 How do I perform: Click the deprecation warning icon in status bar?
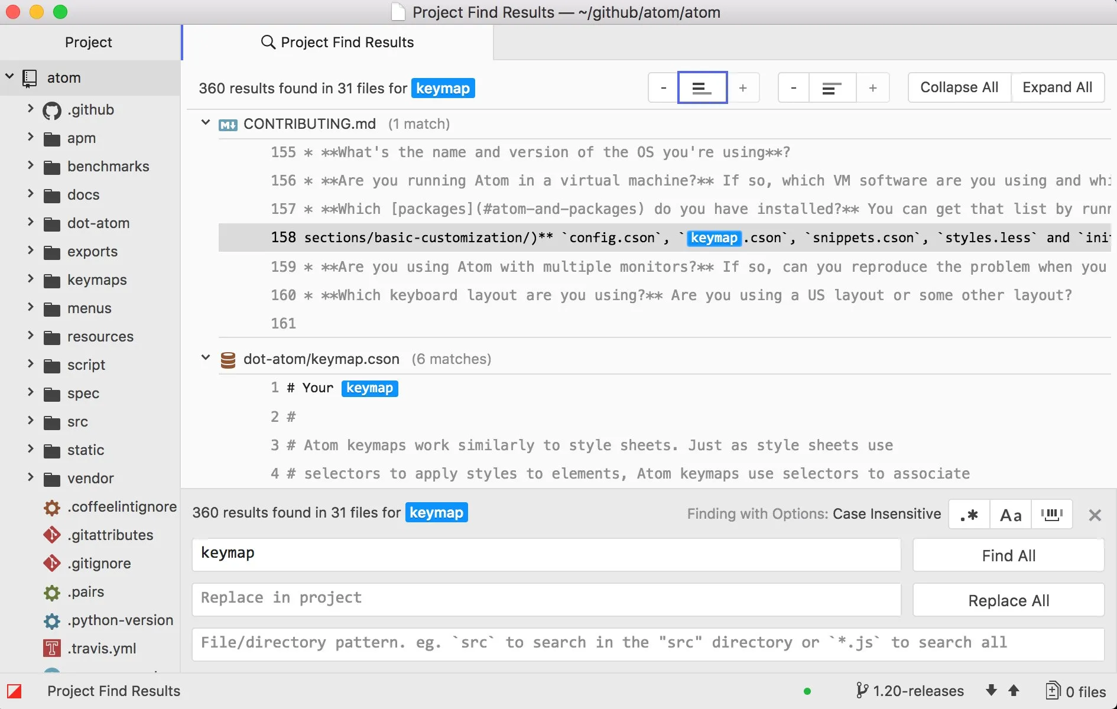tap(14, 691)
